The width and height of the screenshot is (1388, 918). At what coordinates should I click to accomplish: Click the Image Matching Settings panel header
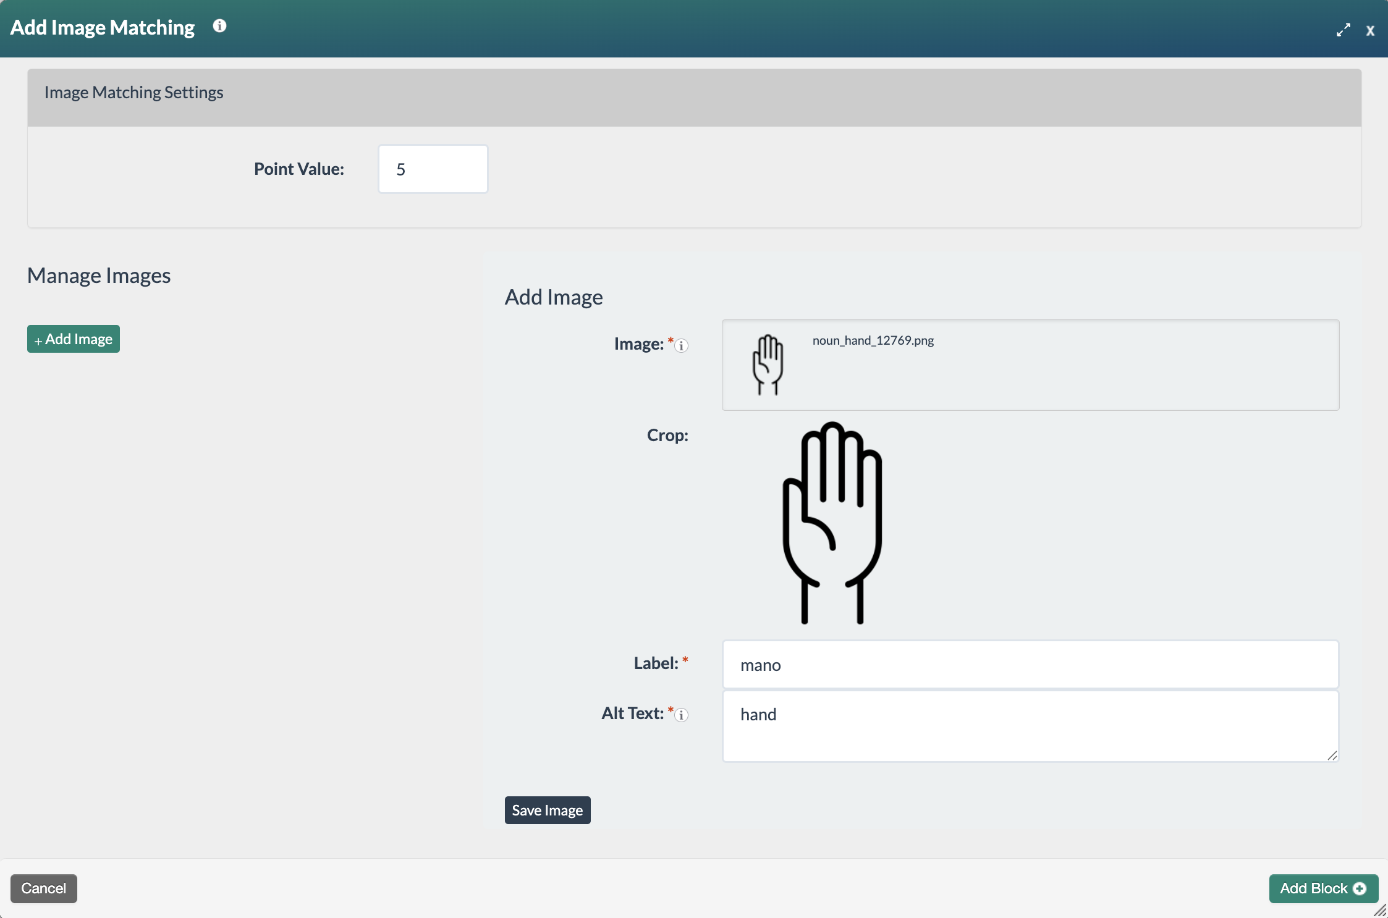pos(694,98)
